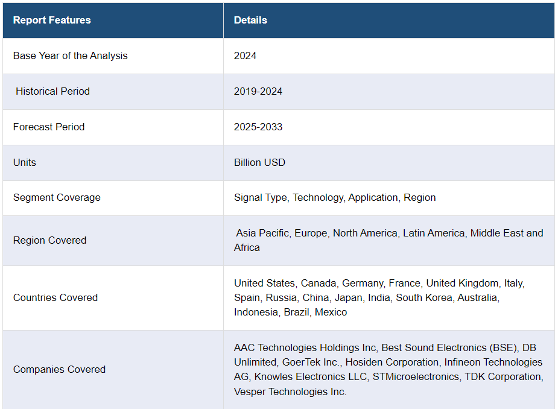Screen dimensions: 558x409
Task: Click the Details column header
Action: [x=250, y=20]
